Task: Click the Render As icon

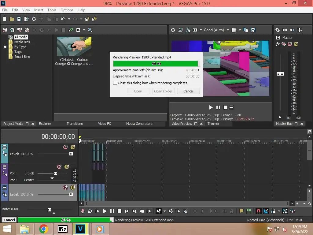Action: 26,19
